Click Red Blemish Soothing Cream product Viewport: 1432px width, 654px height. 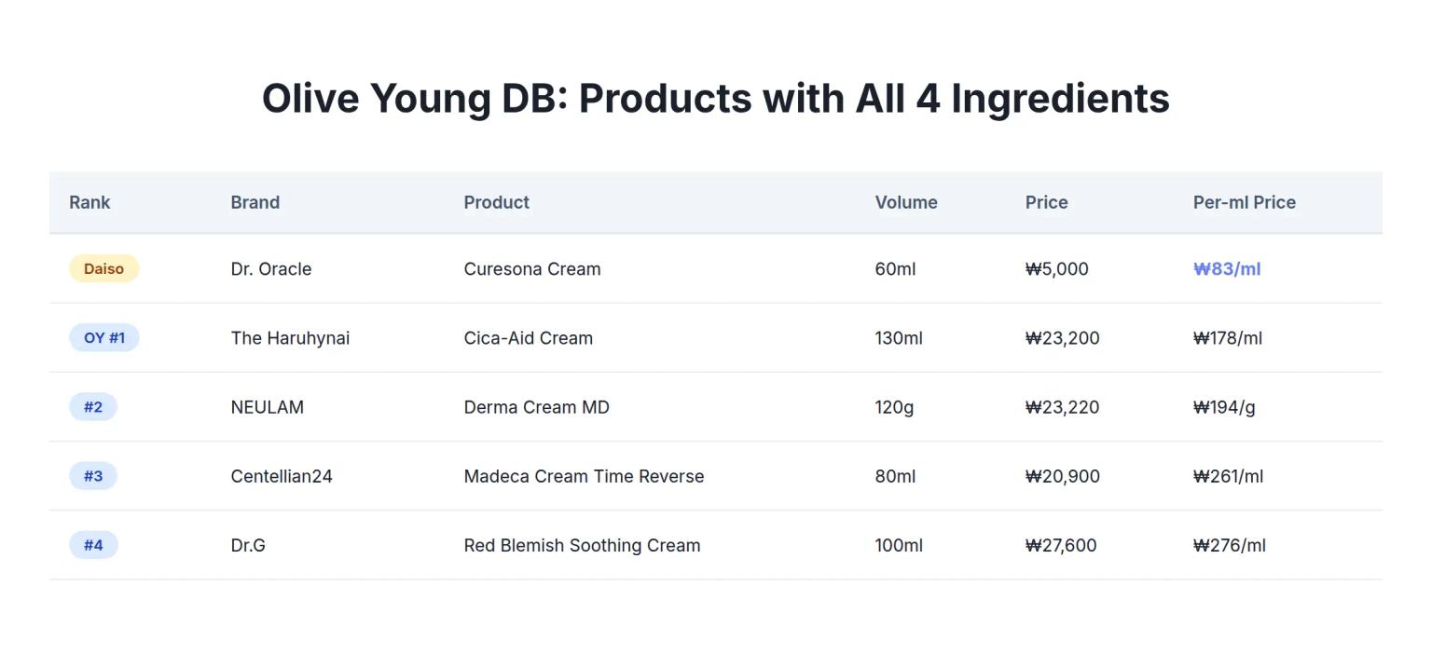[582, 545]
